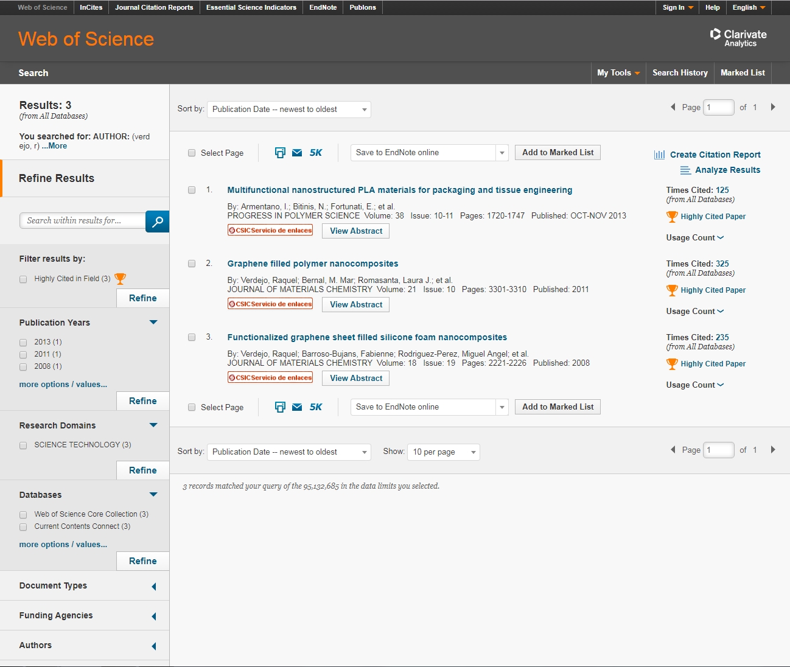This screenshot has width=790, height=667.
Task: Click CSIC Servicio de enlaces for record 2
Action: pos(270,304)
